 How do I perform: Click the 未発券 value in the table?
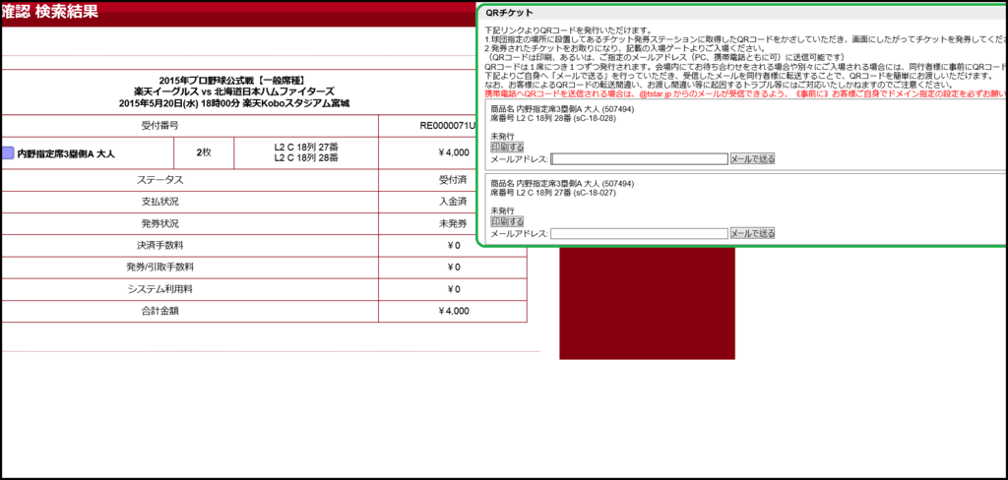[453, 223]
